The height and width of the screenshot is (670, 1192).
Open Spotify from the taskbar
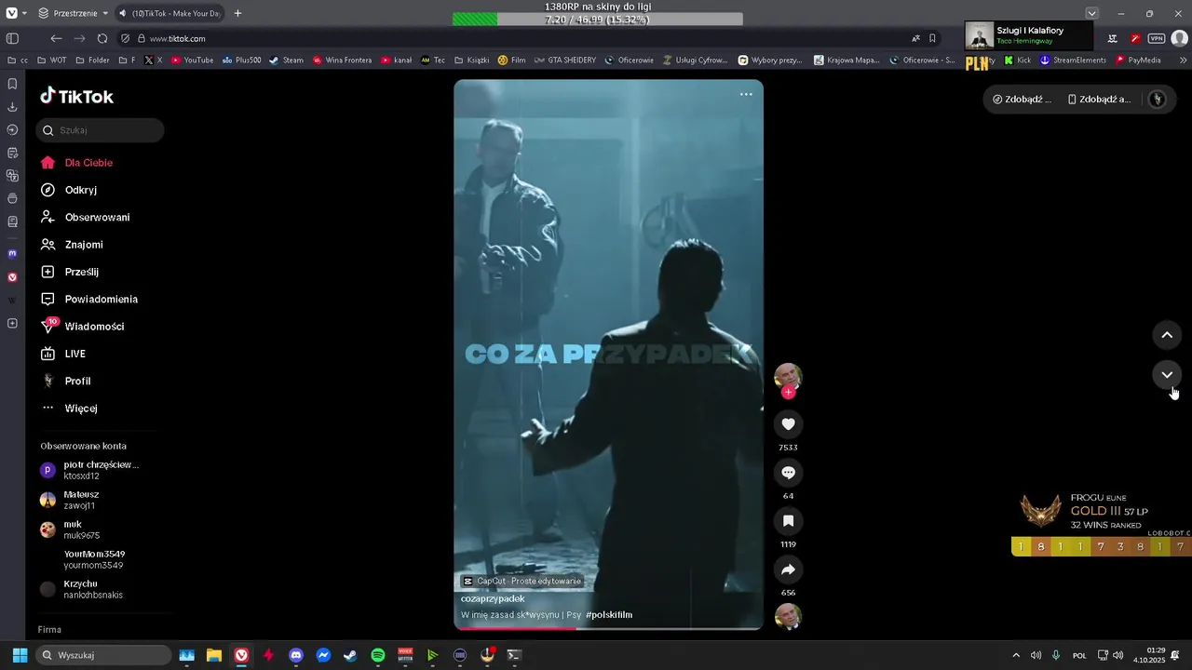click(377, 655)
